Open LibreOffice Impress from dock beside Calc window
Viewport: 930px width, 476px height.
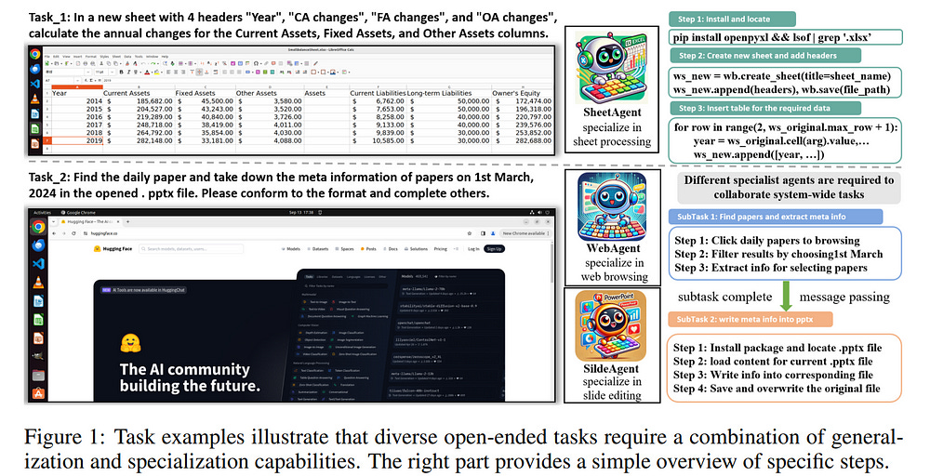(x=35, y=144)
